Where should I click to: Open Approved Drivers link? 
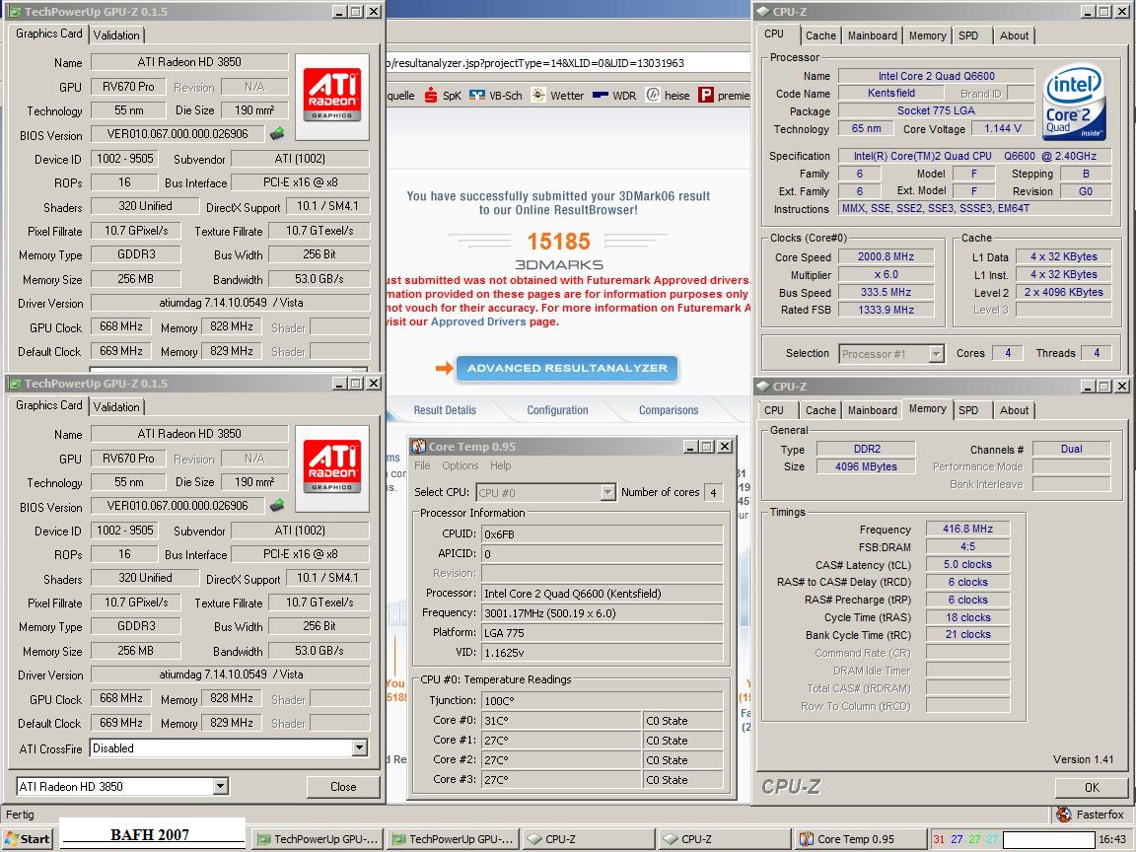tap(478, 321)
